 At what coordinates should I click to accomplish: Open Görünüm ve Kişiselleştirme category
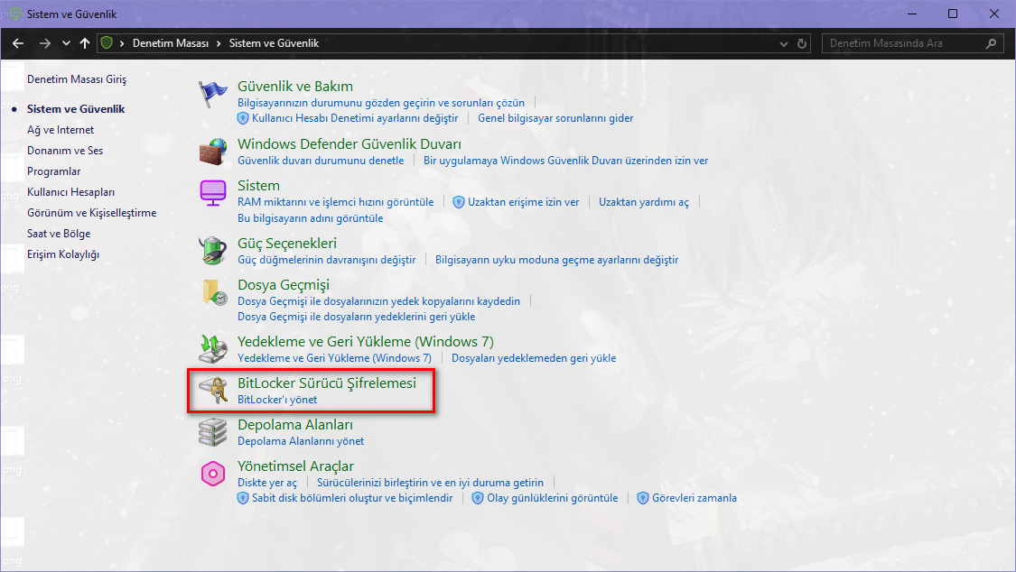pos(91,212)
